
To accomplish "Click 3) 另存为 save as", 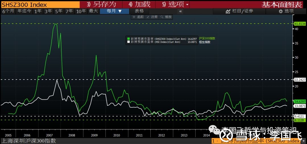I will point(101,5).
